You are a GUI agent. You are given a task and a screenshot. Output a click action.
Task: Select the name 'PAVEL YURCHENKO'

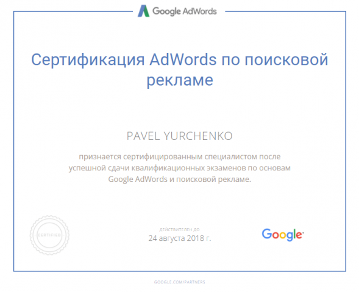tap(180, 136)
